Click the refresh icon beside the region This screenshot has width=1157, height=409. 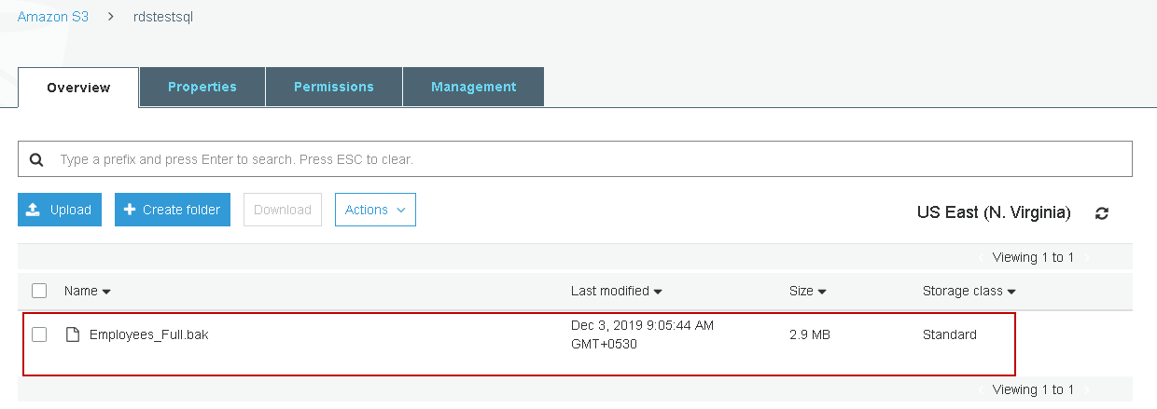(1102, 213)
